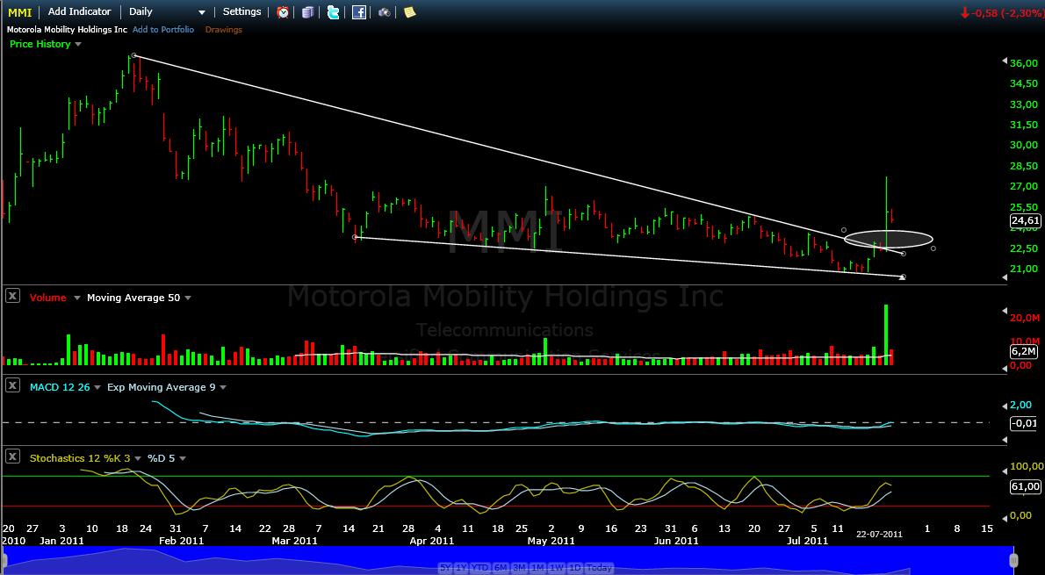Close the MACD indicator panel
Image resolution: width=1045 pixels, height=575 pixels.
(12, 386)
